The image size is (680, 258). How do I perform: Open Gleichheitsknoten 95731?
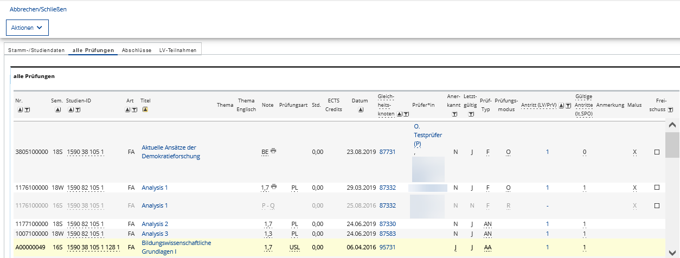pos(387,247)
